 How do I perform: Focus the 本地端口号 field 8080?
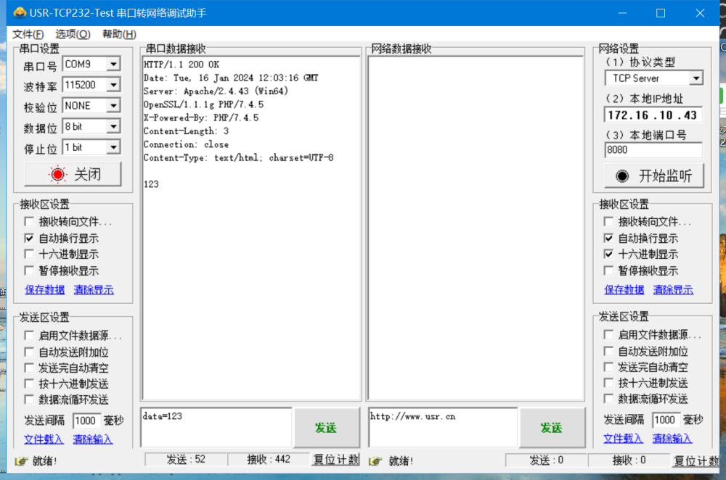tap(653, 150)
